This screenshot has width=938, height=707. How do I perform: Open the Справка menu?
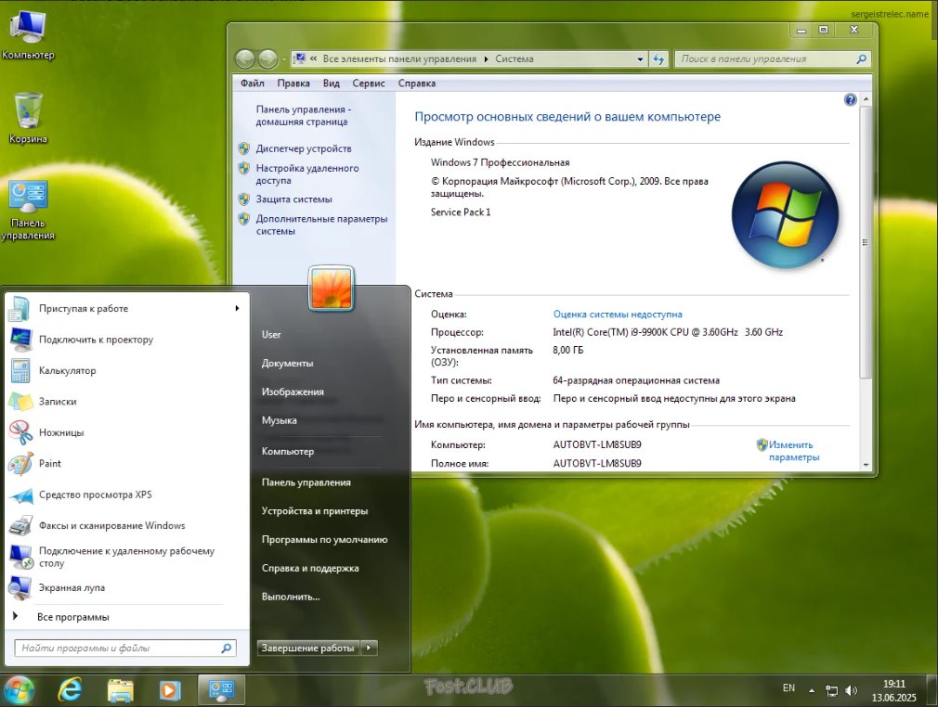click(x=417, y=84)
